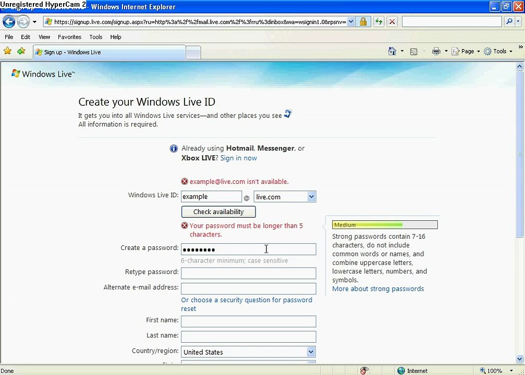
Task: Go back with the Back arrow button
Action: [9, 22]
